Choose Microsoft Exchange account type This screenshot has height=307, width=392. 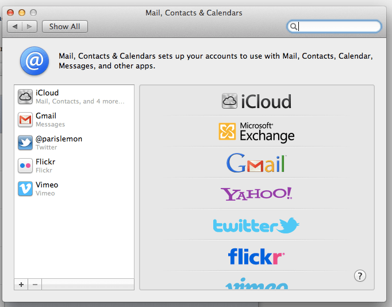[256, 132]
